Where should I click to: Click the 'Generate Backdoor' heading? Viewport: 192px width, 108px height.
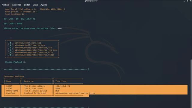(14, 76)
